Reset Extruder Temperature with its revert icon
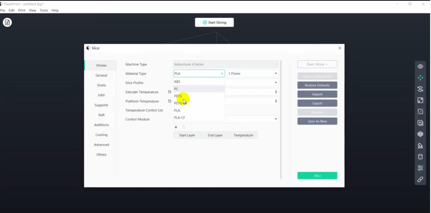 click(169, 92)
